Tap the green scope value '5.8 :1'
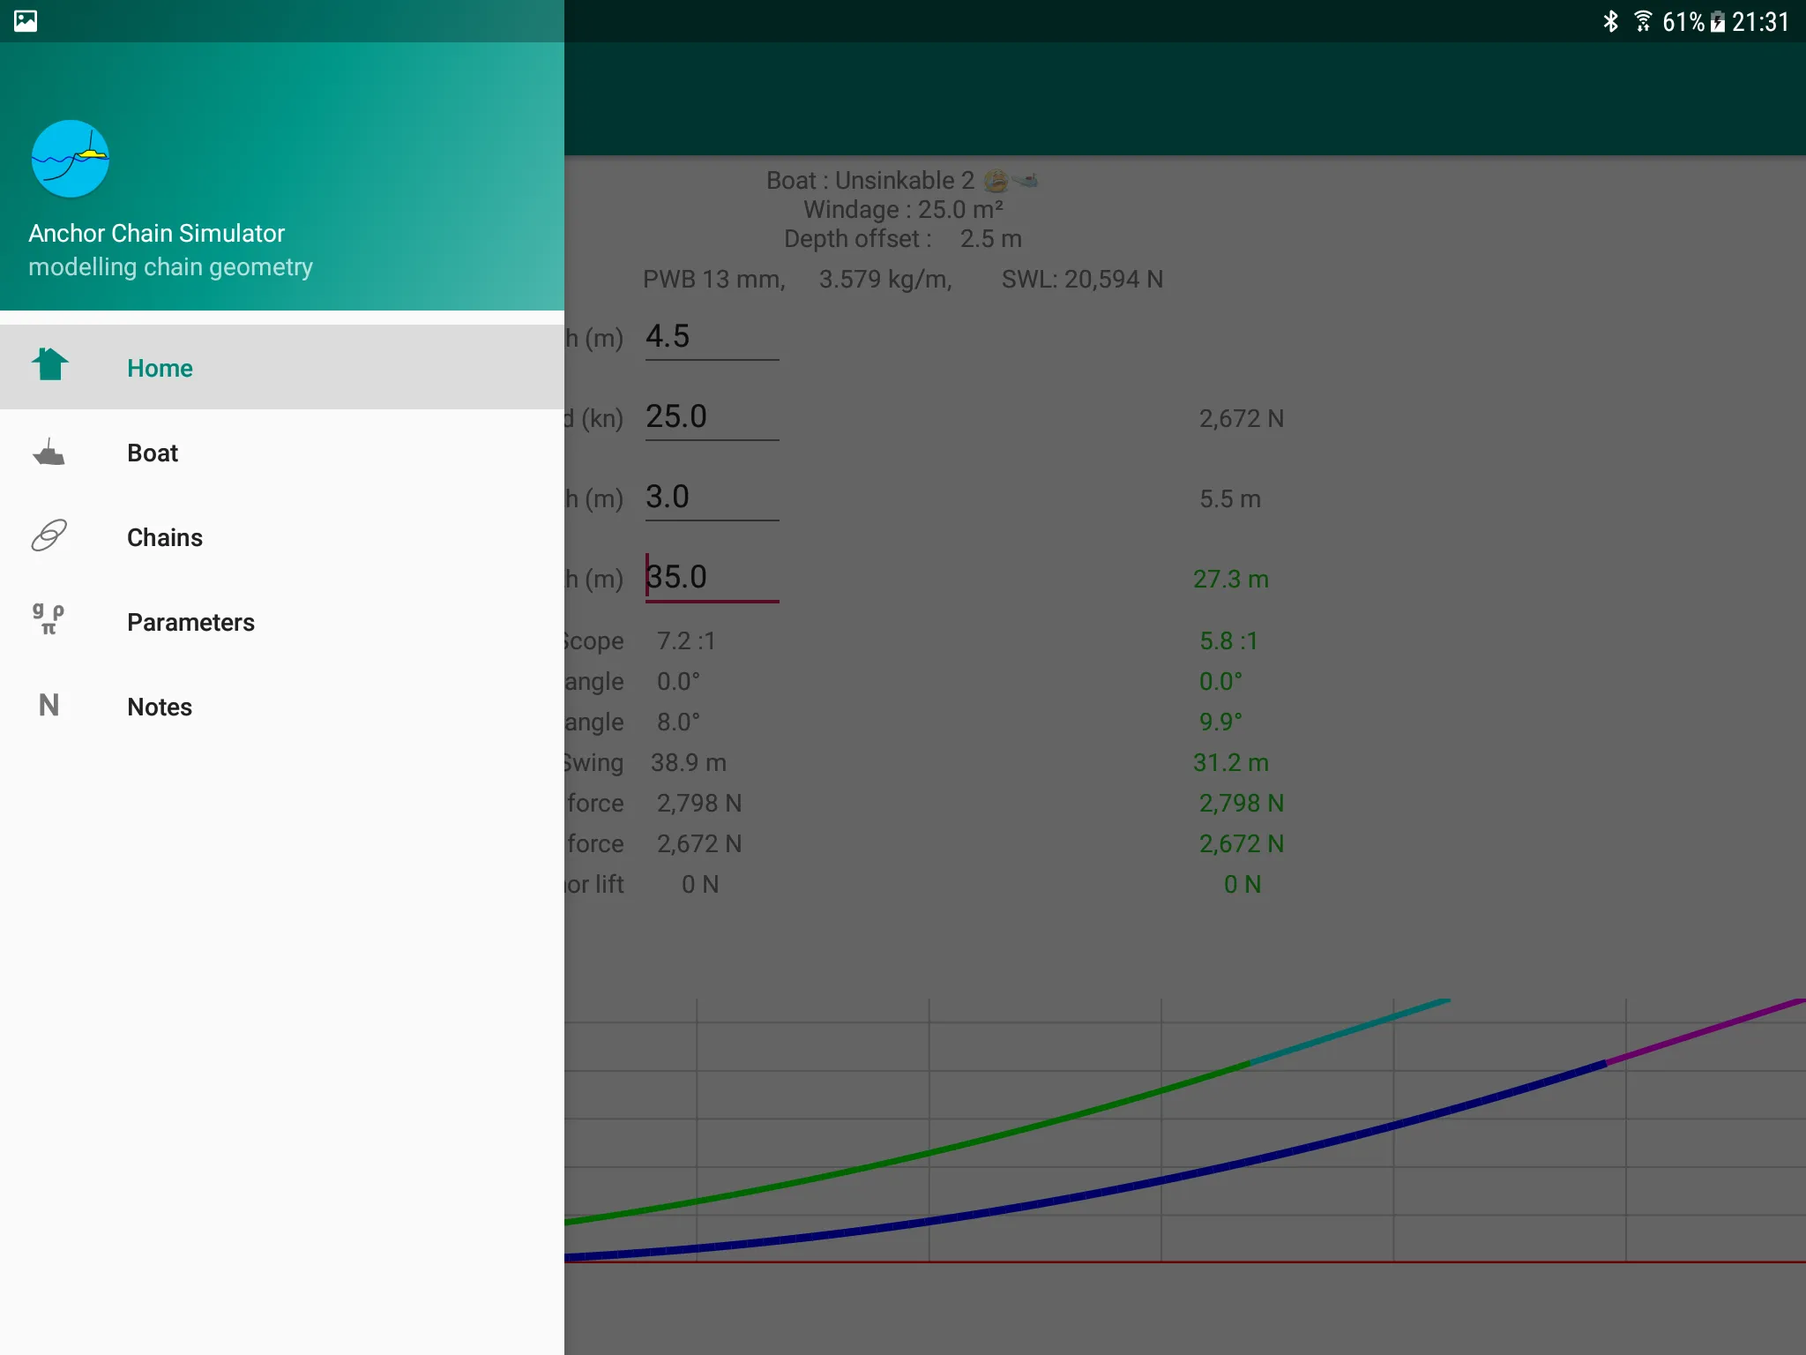 click(x=1228, y=640)
